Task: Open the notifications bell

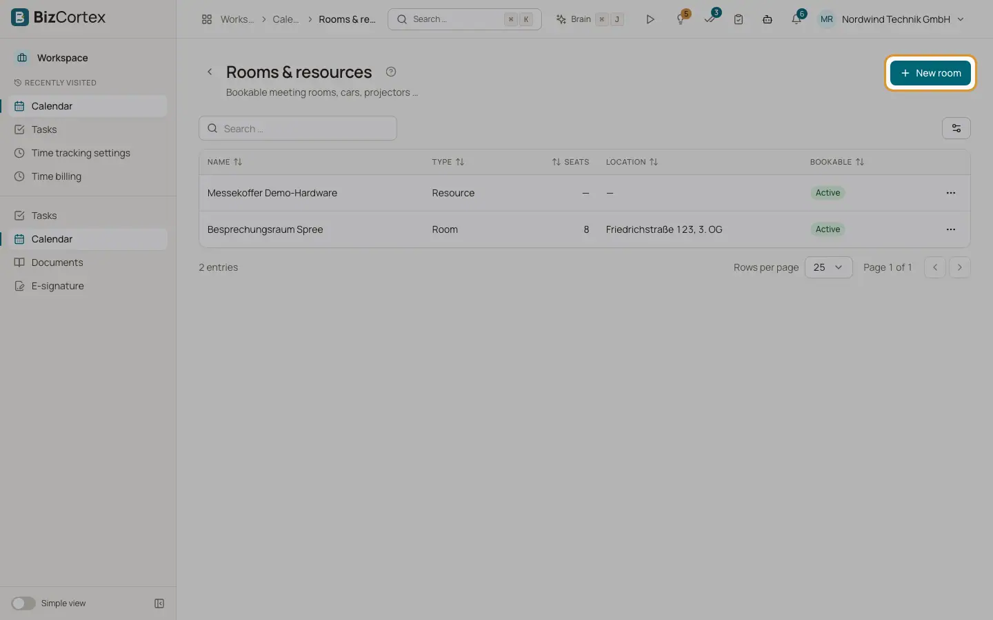Action: [x=797, y=19]
